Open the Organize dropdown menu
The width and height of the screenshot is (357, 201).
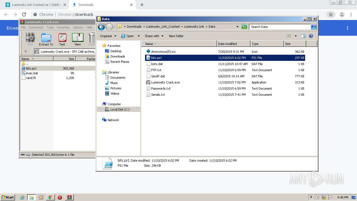108,36
